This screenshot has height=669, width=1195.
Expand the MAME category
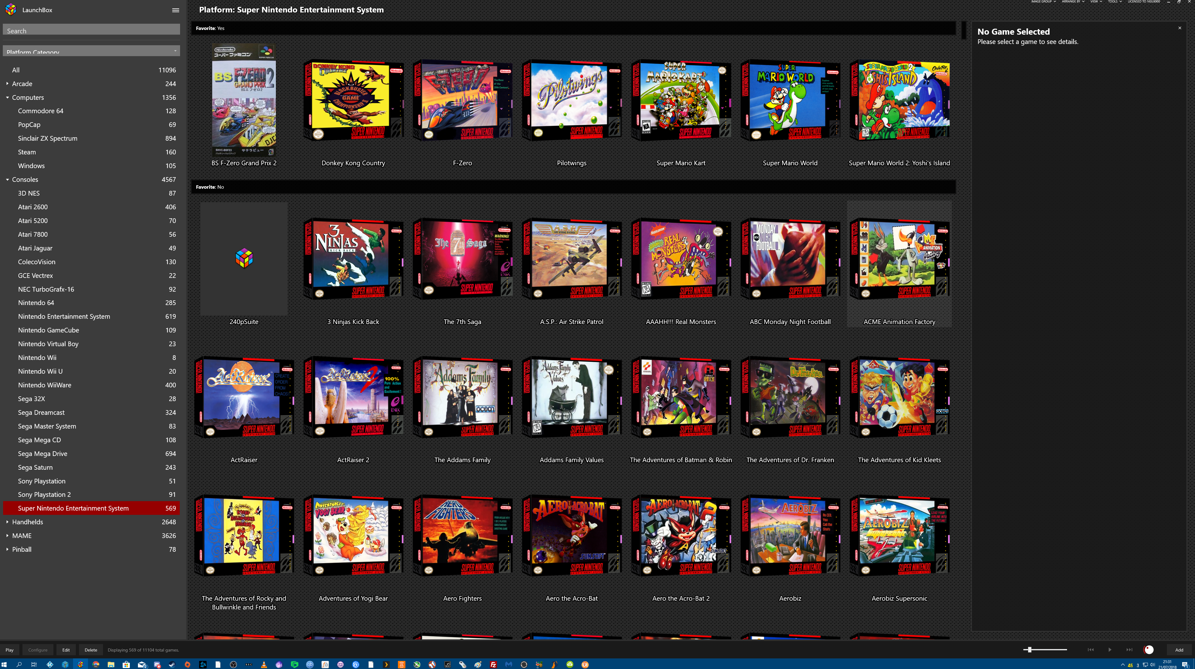(7, 536)
